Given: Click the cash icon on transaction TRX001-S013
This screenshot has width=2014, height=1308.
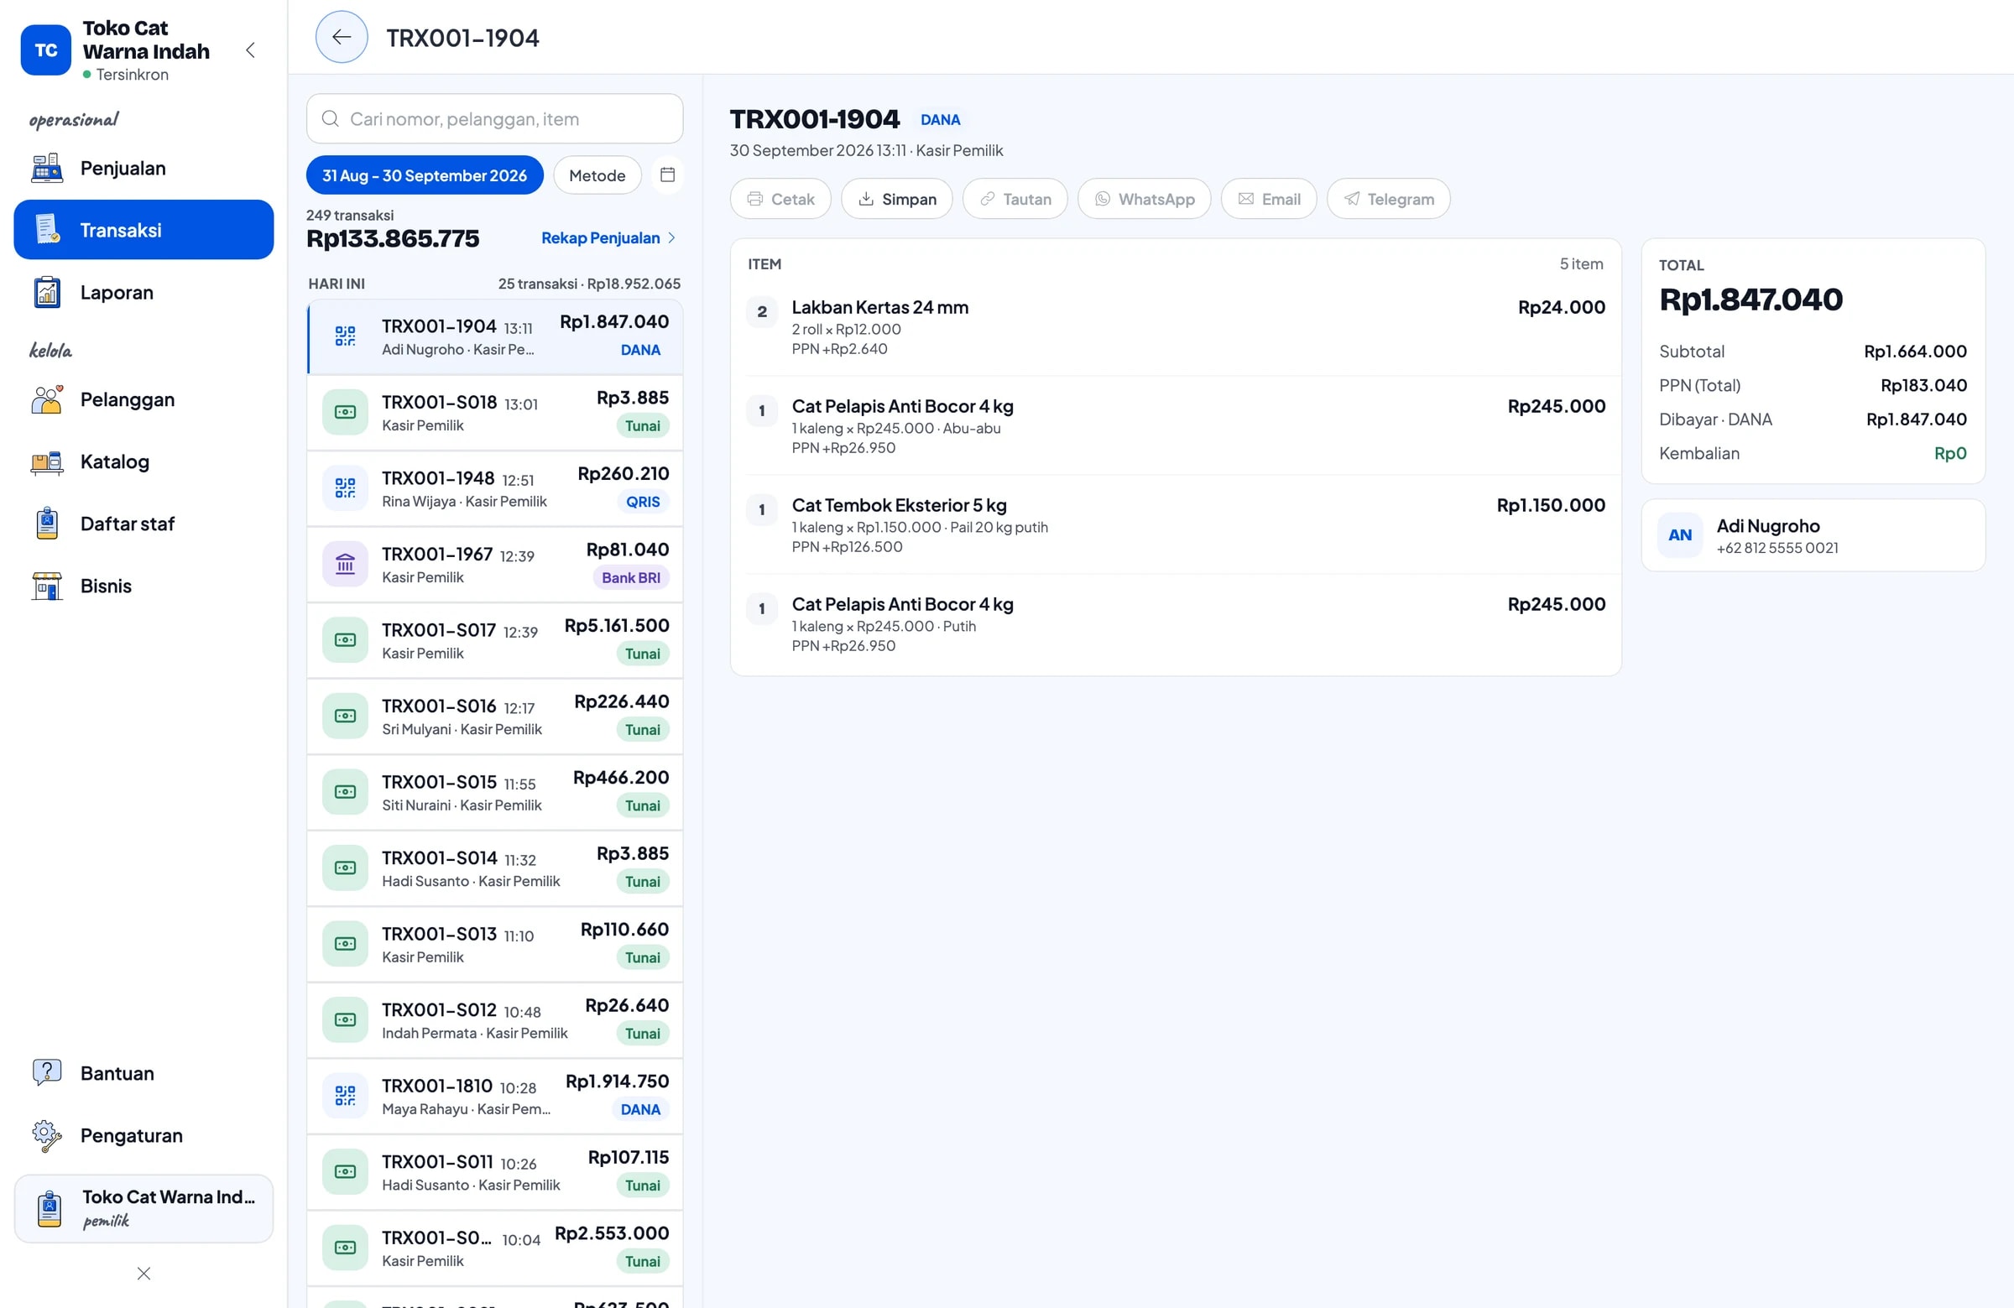Looking at the screenshot, I should [x=345, y=944].
